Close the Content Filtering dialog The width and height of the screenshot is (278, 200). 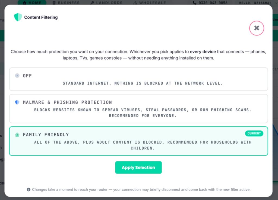(257, 28)
